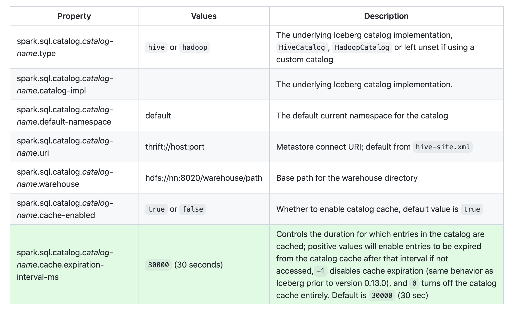The image size is (513, 315).
Task: Click 'Base path for the warehouse directory' text
Action: (347, 178)
